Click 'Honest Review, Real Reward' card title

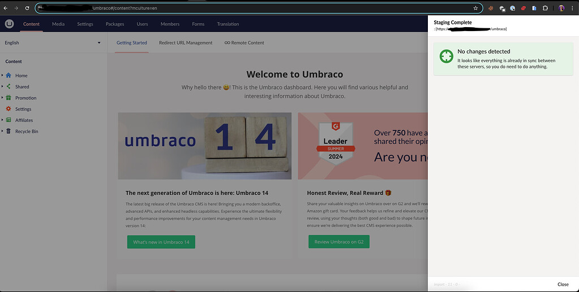click(x=349, y=193)
